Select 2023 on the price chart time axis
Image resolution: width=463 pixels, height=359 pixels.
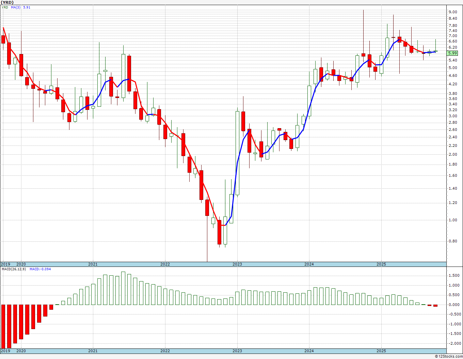[237, 264]
